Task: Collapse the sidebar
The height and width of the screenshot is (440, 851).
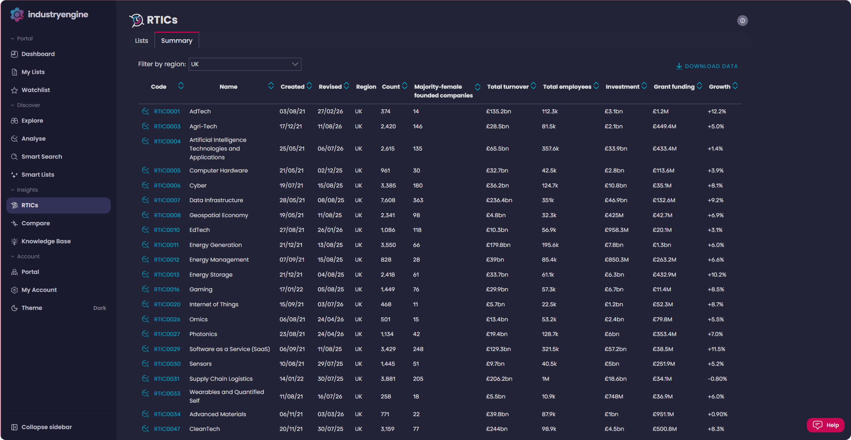Action: click(x=41, y=427)
